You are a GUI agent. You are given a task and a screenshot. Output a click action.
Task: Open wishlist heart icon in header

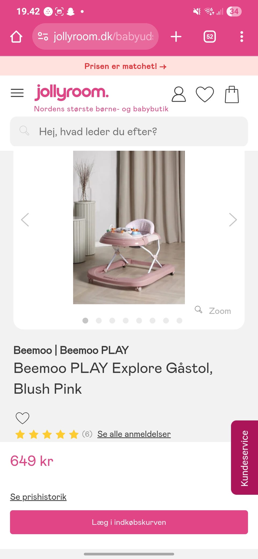(205, 94)
